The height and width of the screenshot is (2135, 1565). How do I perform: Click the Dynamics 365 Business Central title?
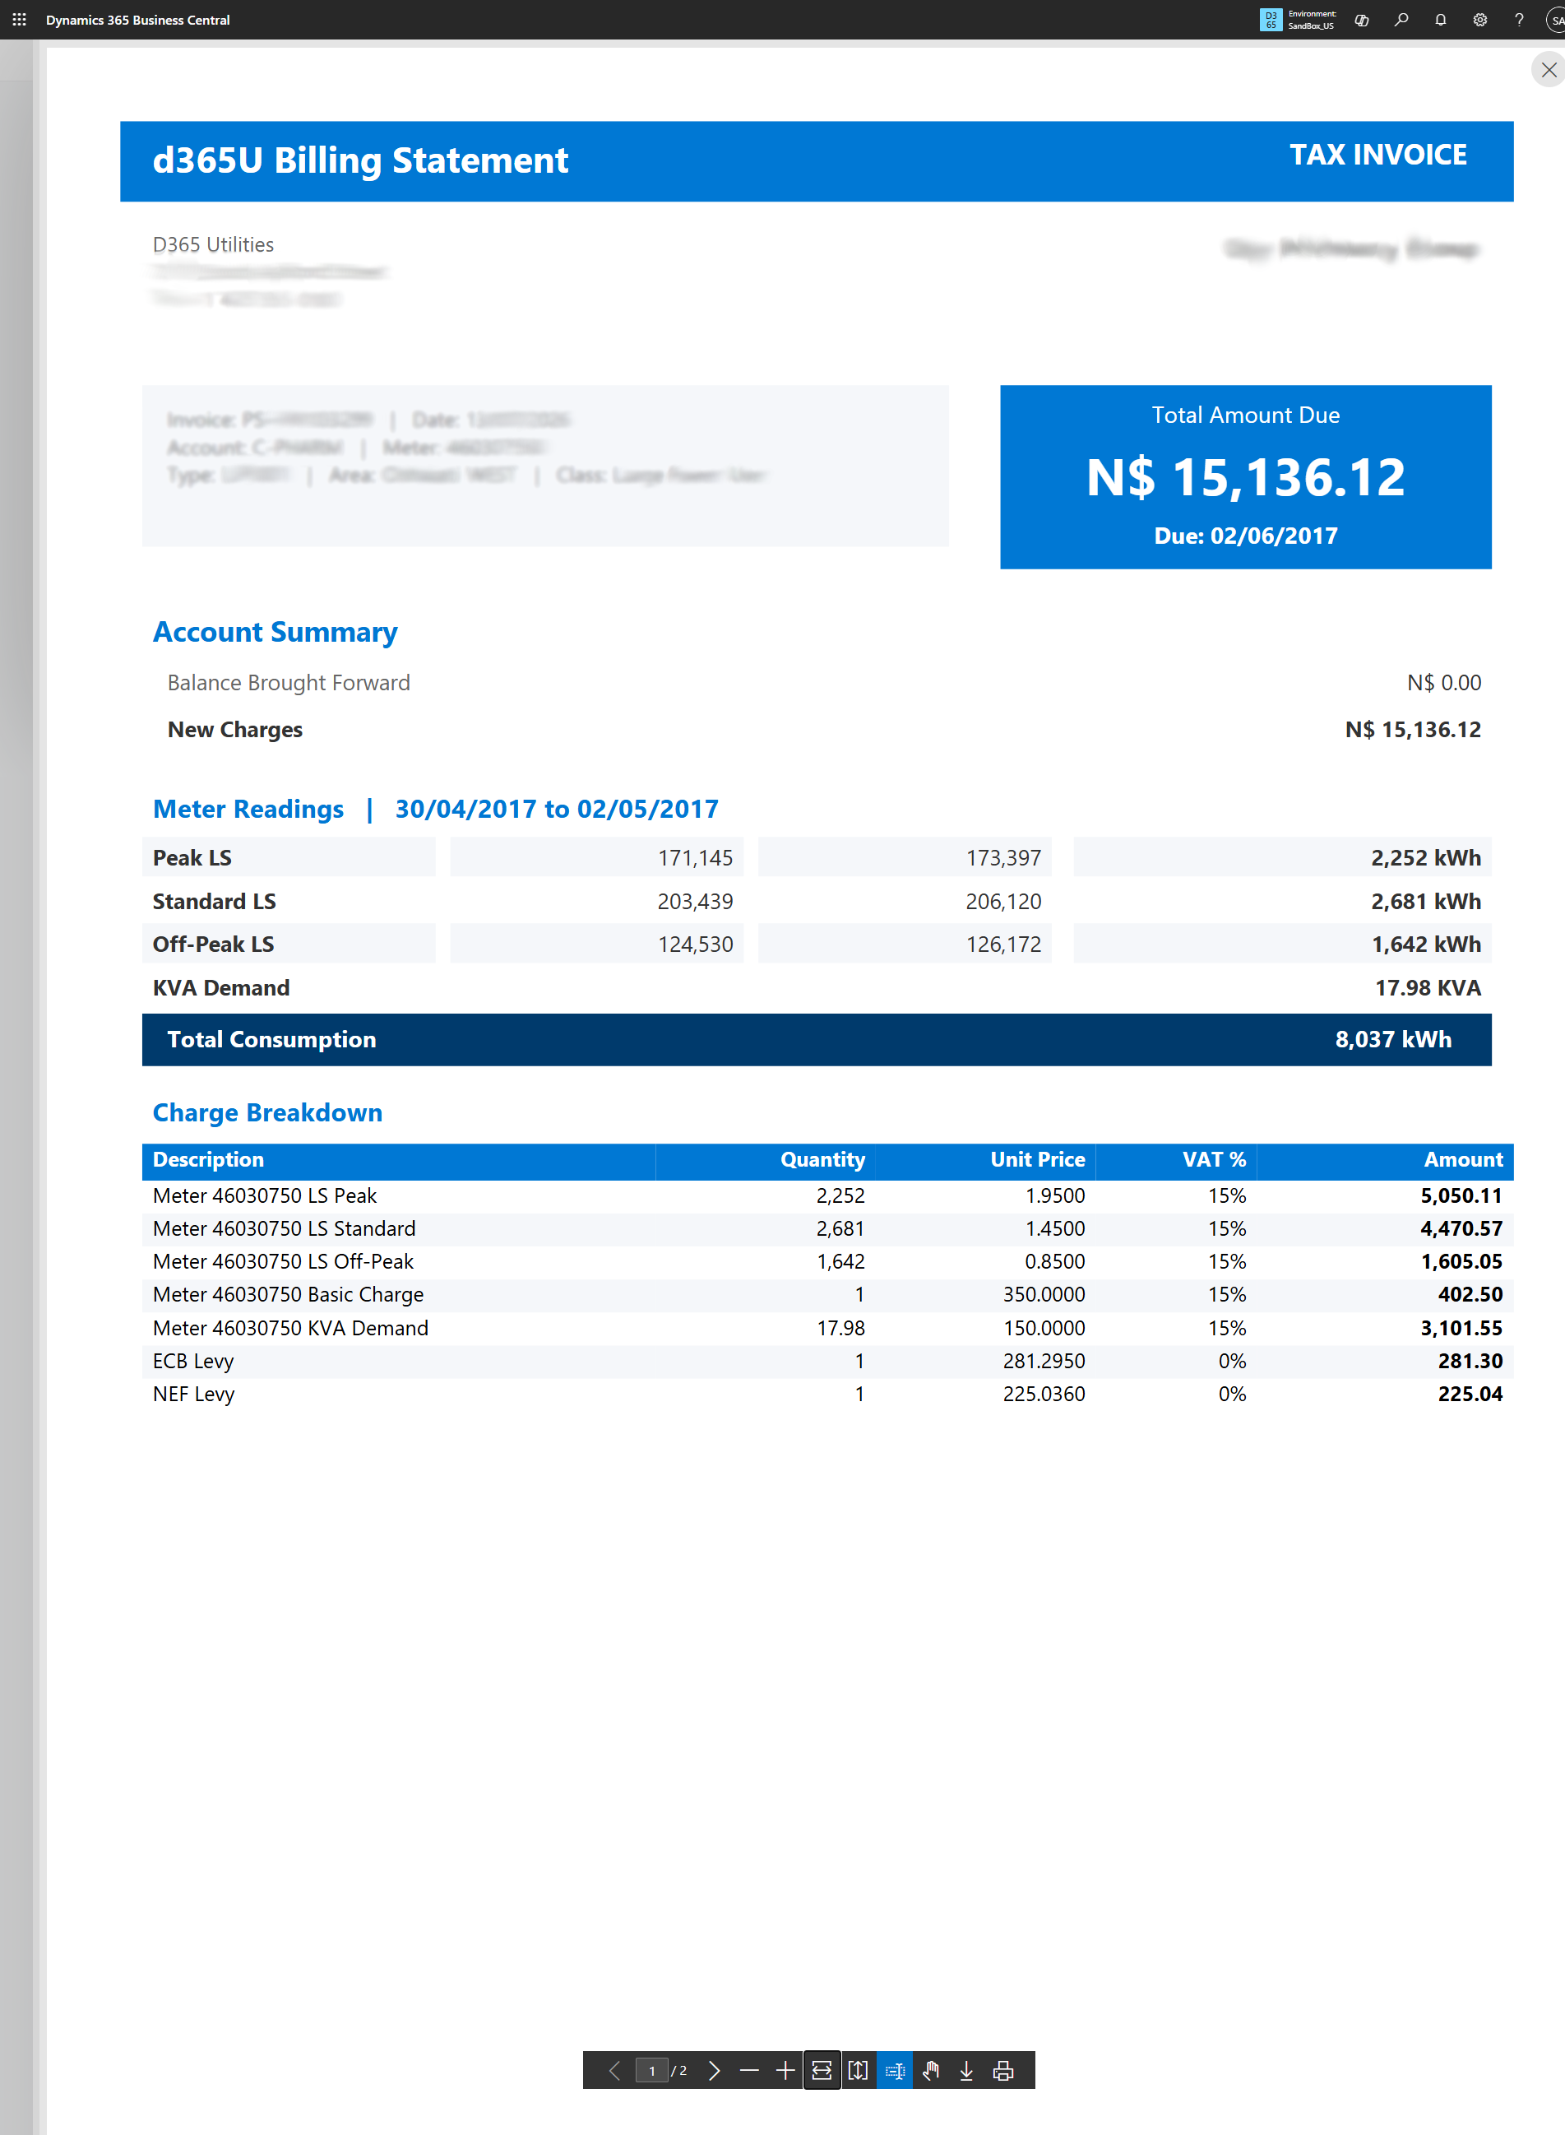(137, 20)
